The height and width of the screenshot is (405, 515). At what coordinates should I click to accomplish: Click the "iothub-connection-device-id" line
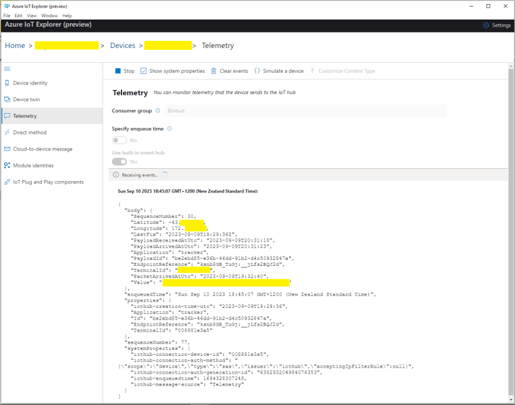coord(200,354)
